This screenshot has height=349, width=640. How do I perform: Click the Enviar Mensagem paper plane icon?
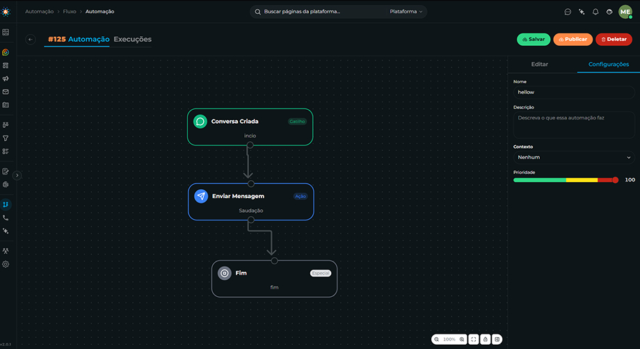point(201,196)
